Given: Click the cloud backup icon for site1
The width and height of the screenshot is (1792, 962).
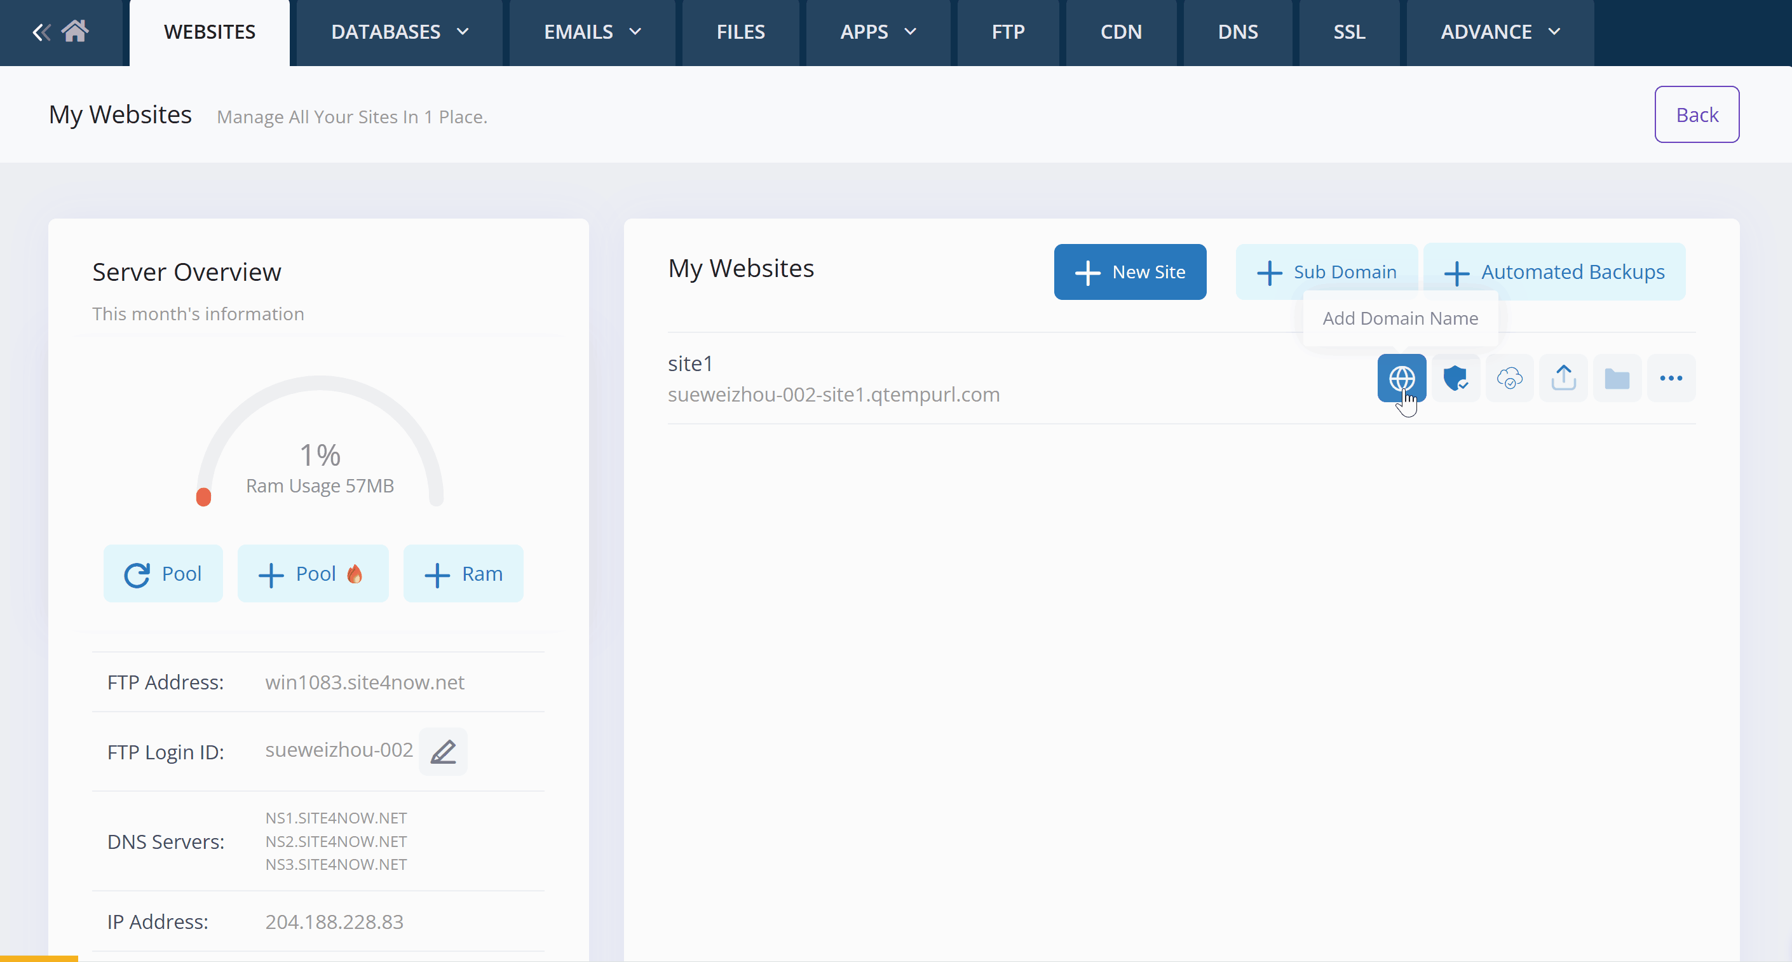Looking at the screenshot, I should tap(1509, 379).
